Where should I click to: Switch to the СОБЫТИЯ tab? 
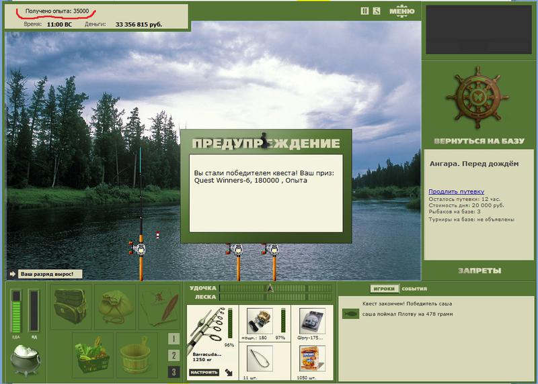click(414, 289)
